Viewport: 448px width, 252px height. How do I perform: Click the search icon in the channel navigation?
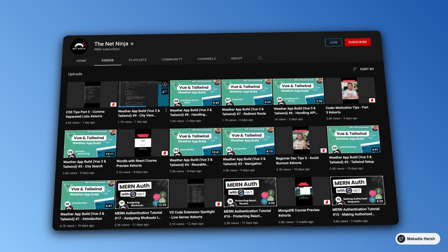pyautogui.click(x=260, y=58)
